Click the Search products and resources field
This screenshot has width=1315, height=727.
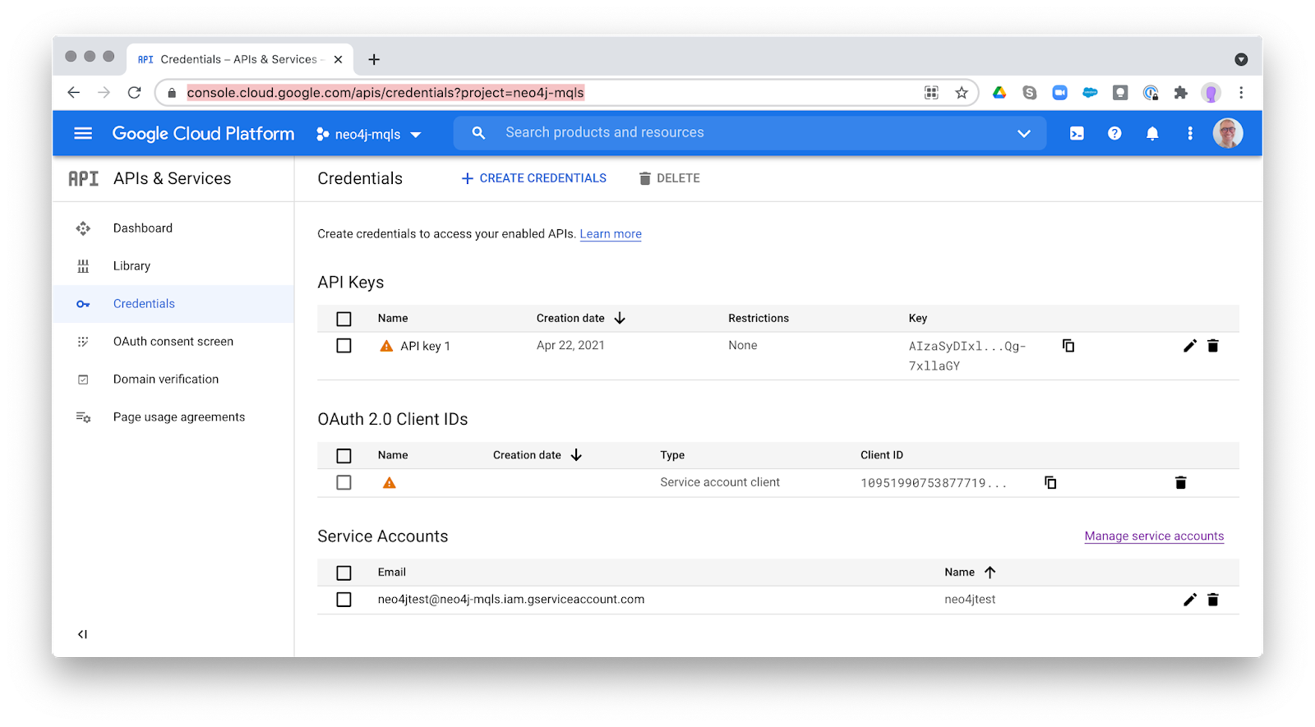(x=750, y=132)
